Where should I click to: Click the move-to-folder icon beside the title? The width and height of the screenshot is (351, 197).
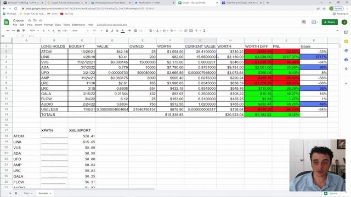coord(35,20)
